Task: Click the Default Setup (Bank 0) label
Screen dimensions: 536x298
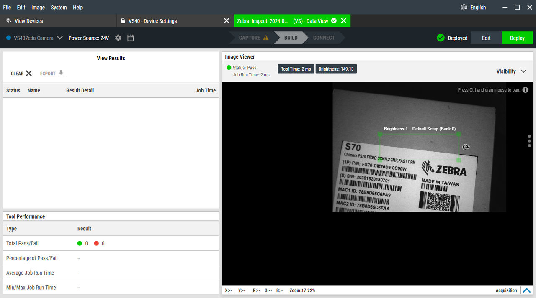Action: click(434, 129)
